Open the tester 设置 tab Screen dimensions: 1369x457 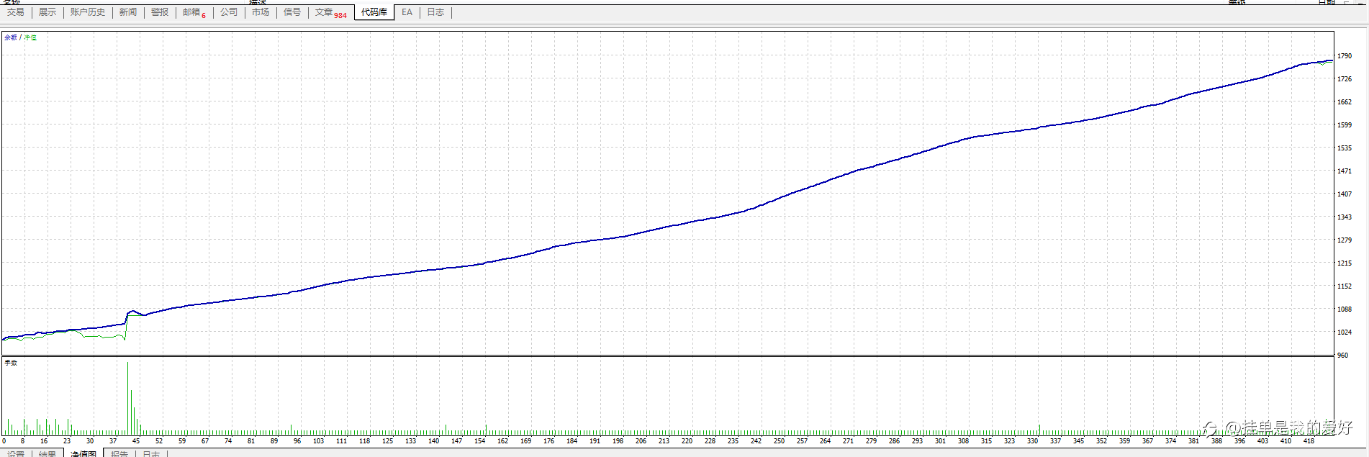coord(16,453)
